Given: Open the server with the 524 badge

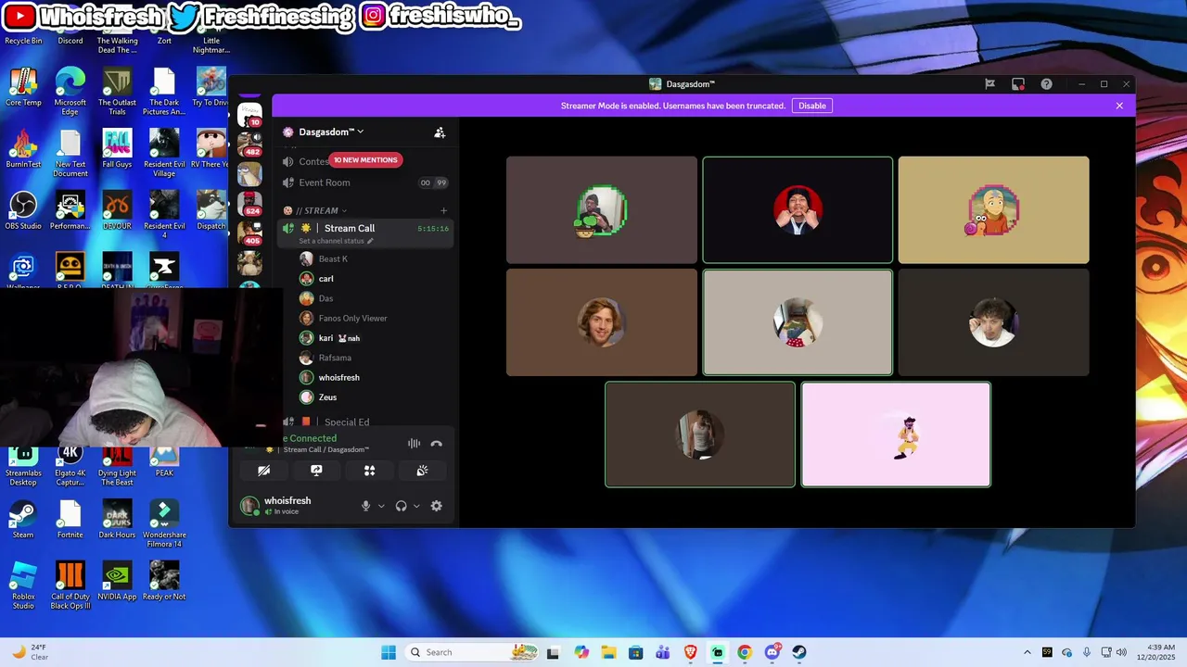Looking at the screenshot, I should [249, 204].
